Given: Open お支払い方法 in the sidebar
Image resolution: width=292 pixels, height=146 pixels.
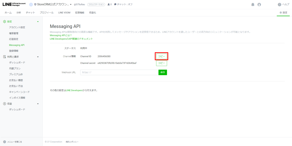Looking at the screenshot, I should [x=16, y=86].
